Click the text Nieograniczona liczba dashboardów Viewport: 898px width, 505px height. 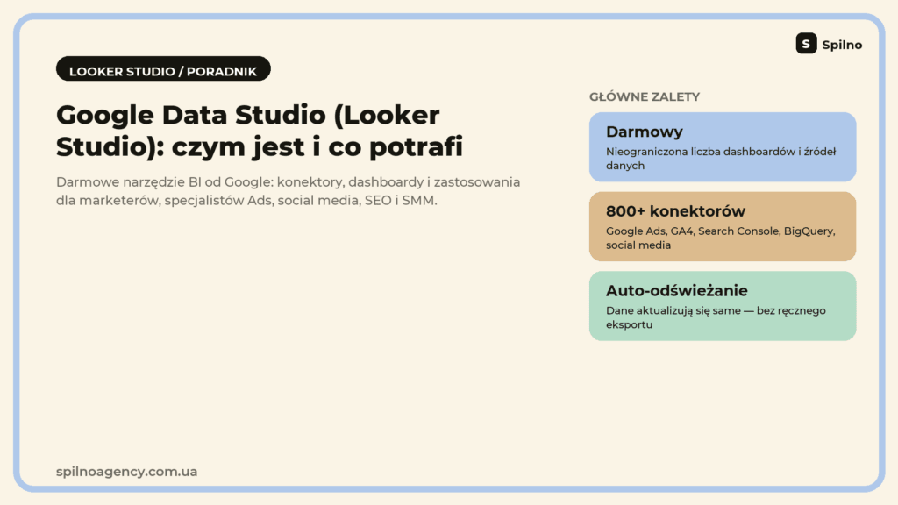click(x=721, y=159)
